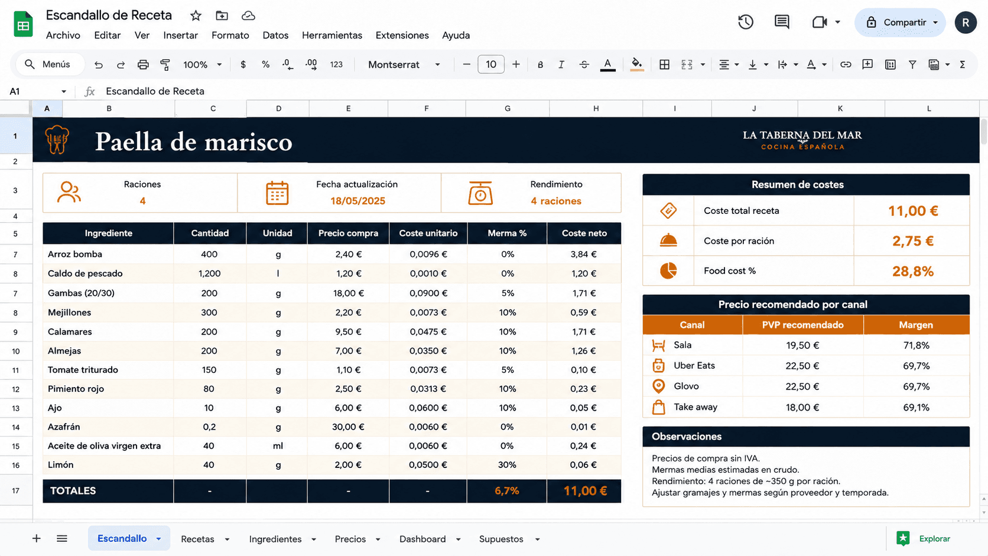
Task: Click the Explorar button
Action: [924, 538]
